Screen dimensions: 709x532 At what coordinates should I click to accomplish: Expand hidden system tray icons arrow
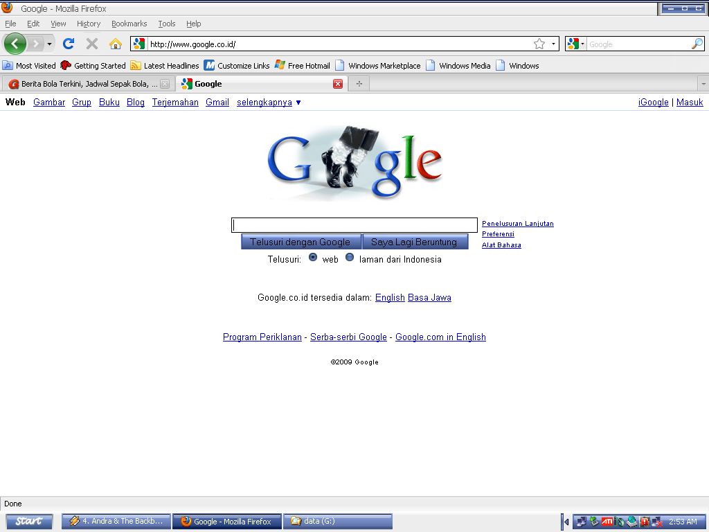tap(566, 522)
